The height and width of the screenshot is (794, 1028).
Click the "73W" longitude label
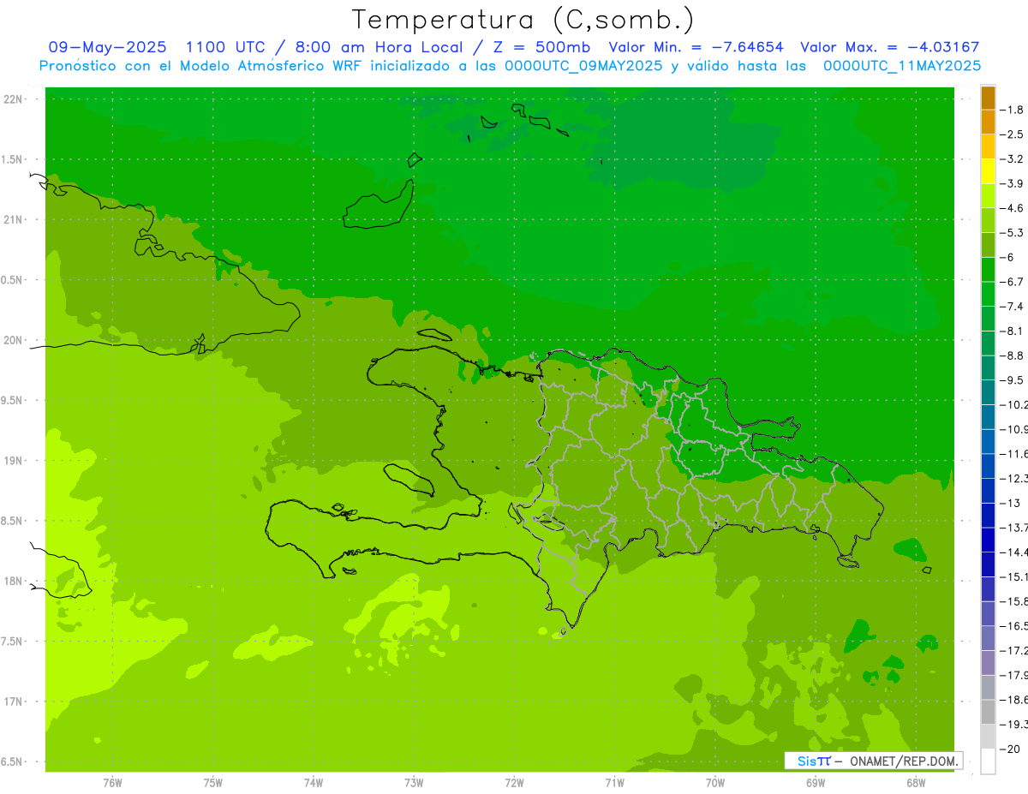pos(414,783)
